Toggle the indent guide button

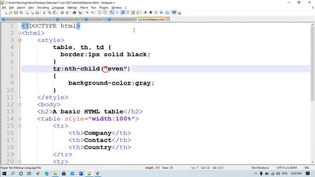(123, 13)
